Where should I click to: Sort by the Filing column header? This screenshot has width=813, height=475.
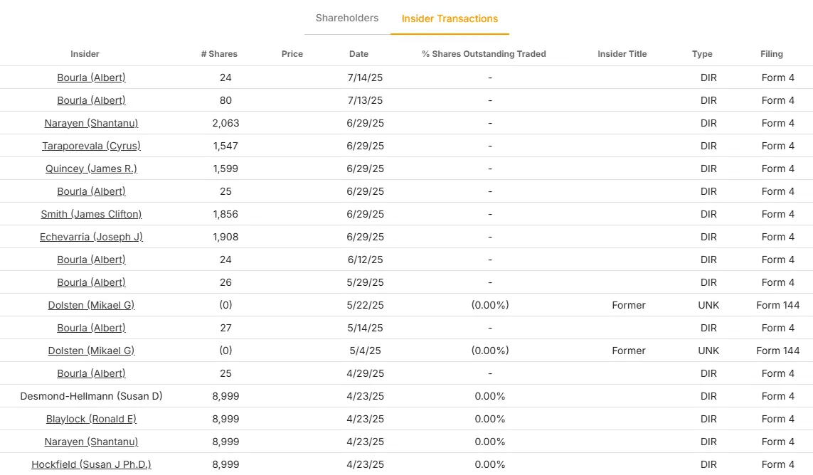point(771,54)
